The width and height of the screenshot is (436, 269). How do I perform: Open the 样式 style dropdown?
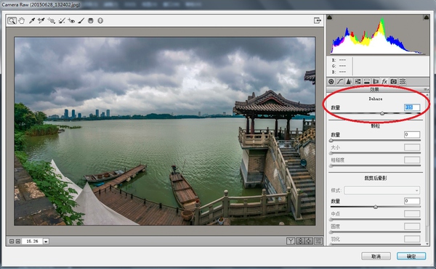[x=381, y=191]
